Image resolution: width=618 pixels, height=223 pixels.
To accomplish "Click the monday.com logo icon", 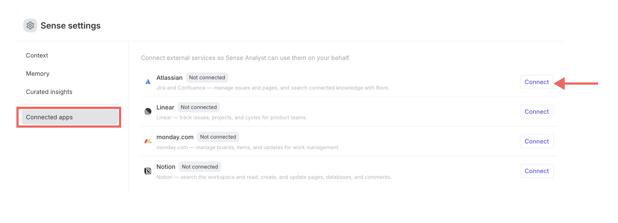I will [x=148, y=141].
